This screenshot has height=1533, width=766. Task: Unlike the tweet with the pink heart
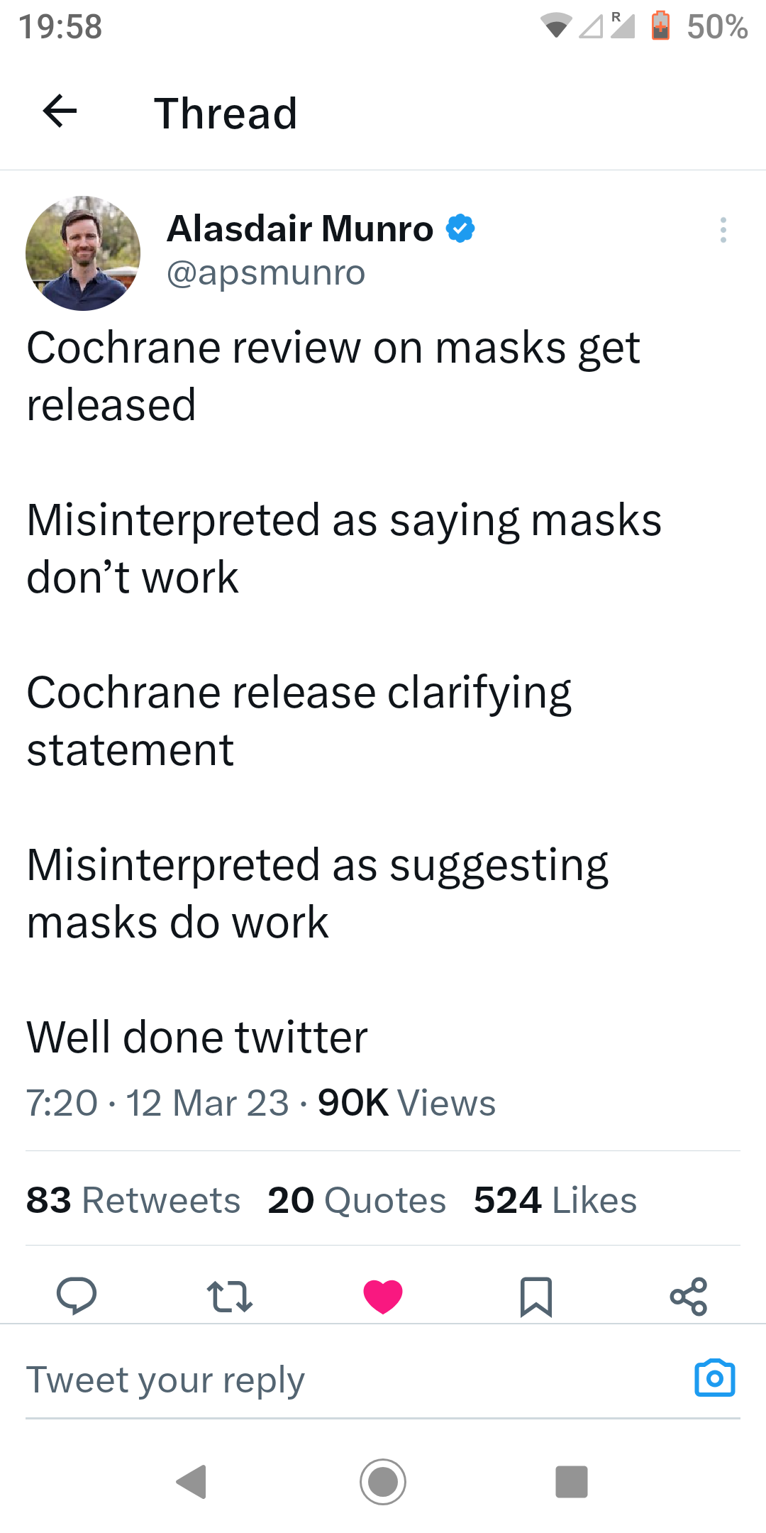click(x=383, y=1296)
